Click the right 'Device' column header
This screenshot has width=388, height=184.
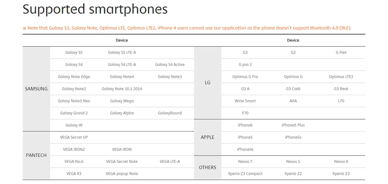coord(293,40)
